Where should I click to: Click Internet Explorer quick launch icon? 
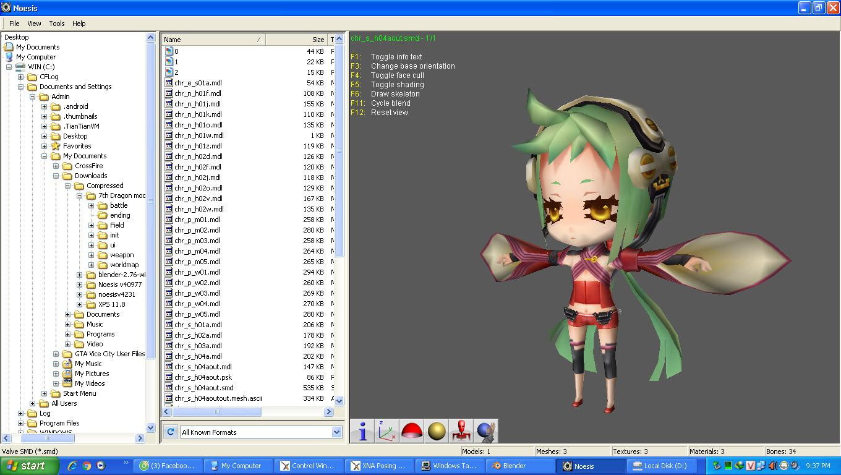(72, 466)
